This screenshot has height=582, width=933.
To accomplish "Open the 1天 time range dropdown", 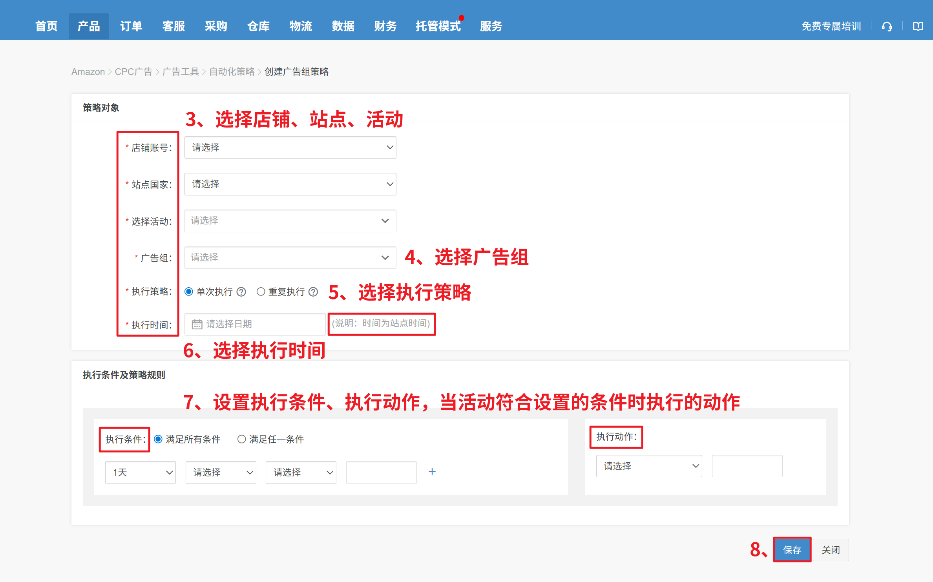I will [140, 472].
